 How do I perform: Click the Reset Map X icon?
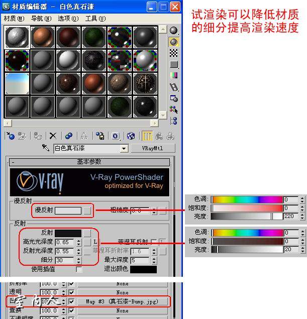[53, 136]
